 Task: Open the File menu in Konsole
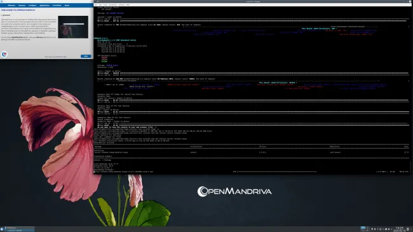[95, 4]
